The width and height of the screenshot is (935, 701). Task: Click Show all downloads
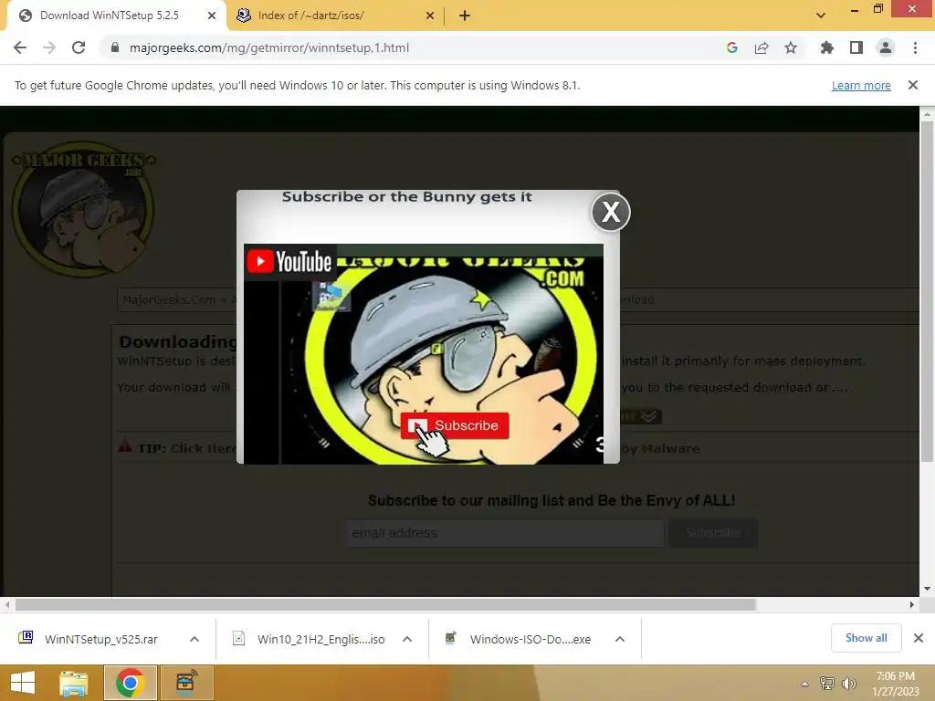click(x=866, y=638)
